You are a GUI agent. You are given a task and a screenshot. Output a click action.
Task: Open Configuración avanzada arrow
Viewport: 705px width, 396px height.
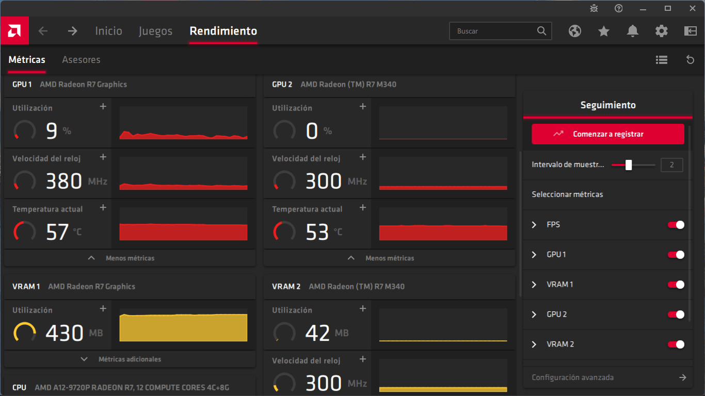point(683,377)
